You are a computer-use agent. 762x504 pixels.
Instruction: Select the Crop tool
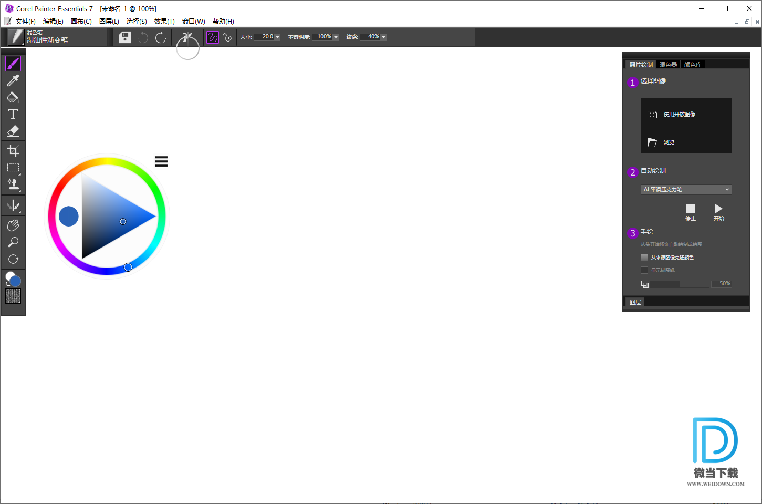13,151
